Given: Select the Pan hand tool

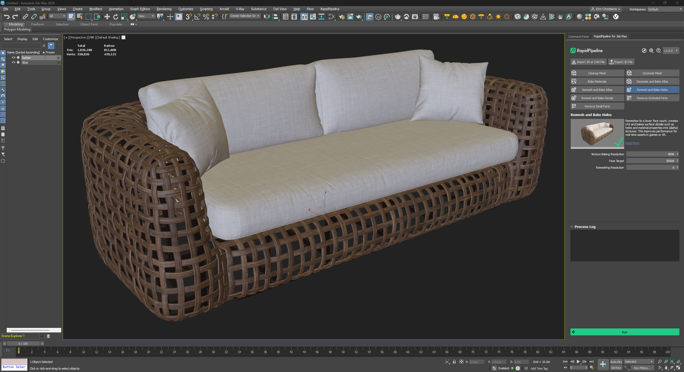Looking at the screenshot, I should [x=666, y=368].
